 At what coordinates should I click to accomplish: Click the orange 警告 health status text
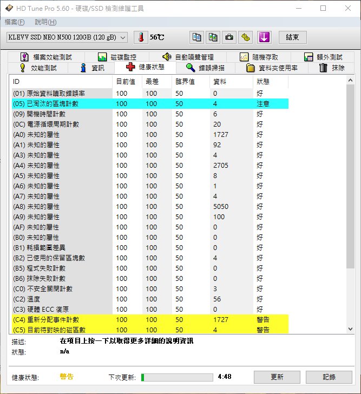67,377
